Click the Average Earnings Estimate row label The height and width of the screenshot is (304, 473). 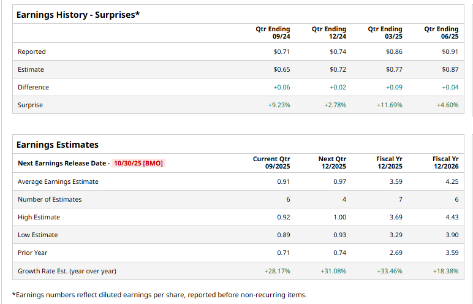click(x=58, y=181)
